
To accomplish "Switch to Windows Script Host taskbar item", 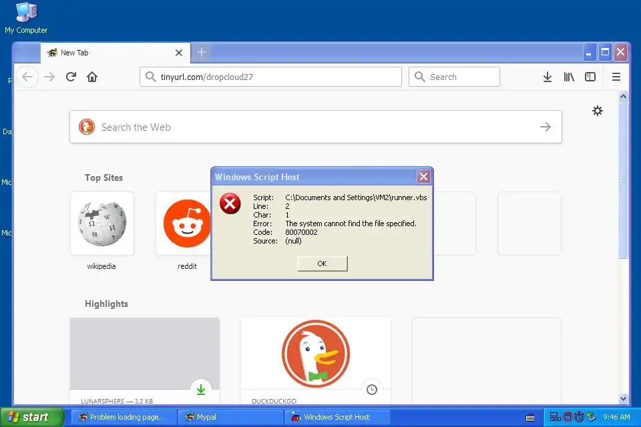I will [338, 417].
